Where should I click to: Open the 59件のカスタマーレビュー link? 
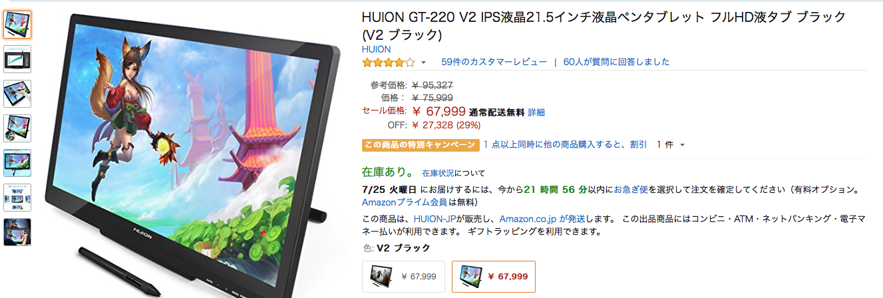(x=494, y=62)
